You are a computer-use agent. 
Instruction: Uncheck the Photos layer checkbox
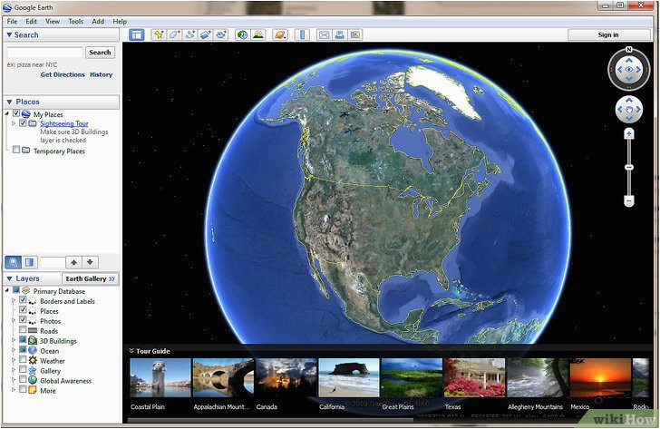coord(23,320)
